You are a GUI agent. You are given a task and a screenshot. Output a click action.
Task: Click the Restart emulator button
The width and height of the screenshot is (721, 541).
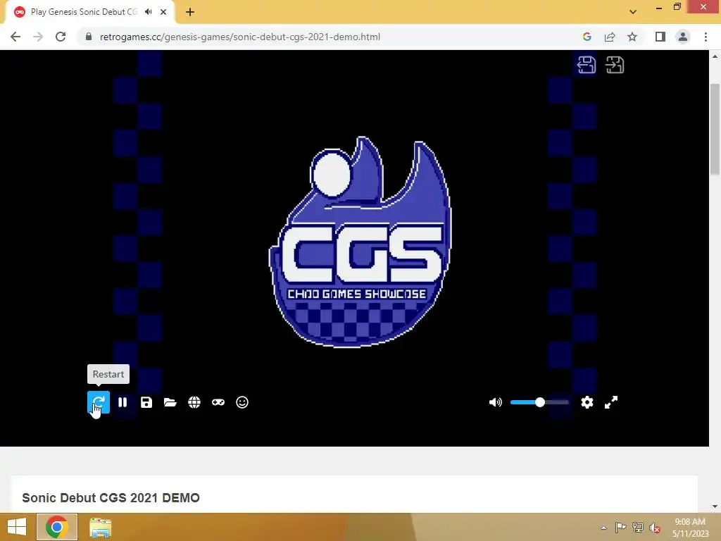click(99, 402)
